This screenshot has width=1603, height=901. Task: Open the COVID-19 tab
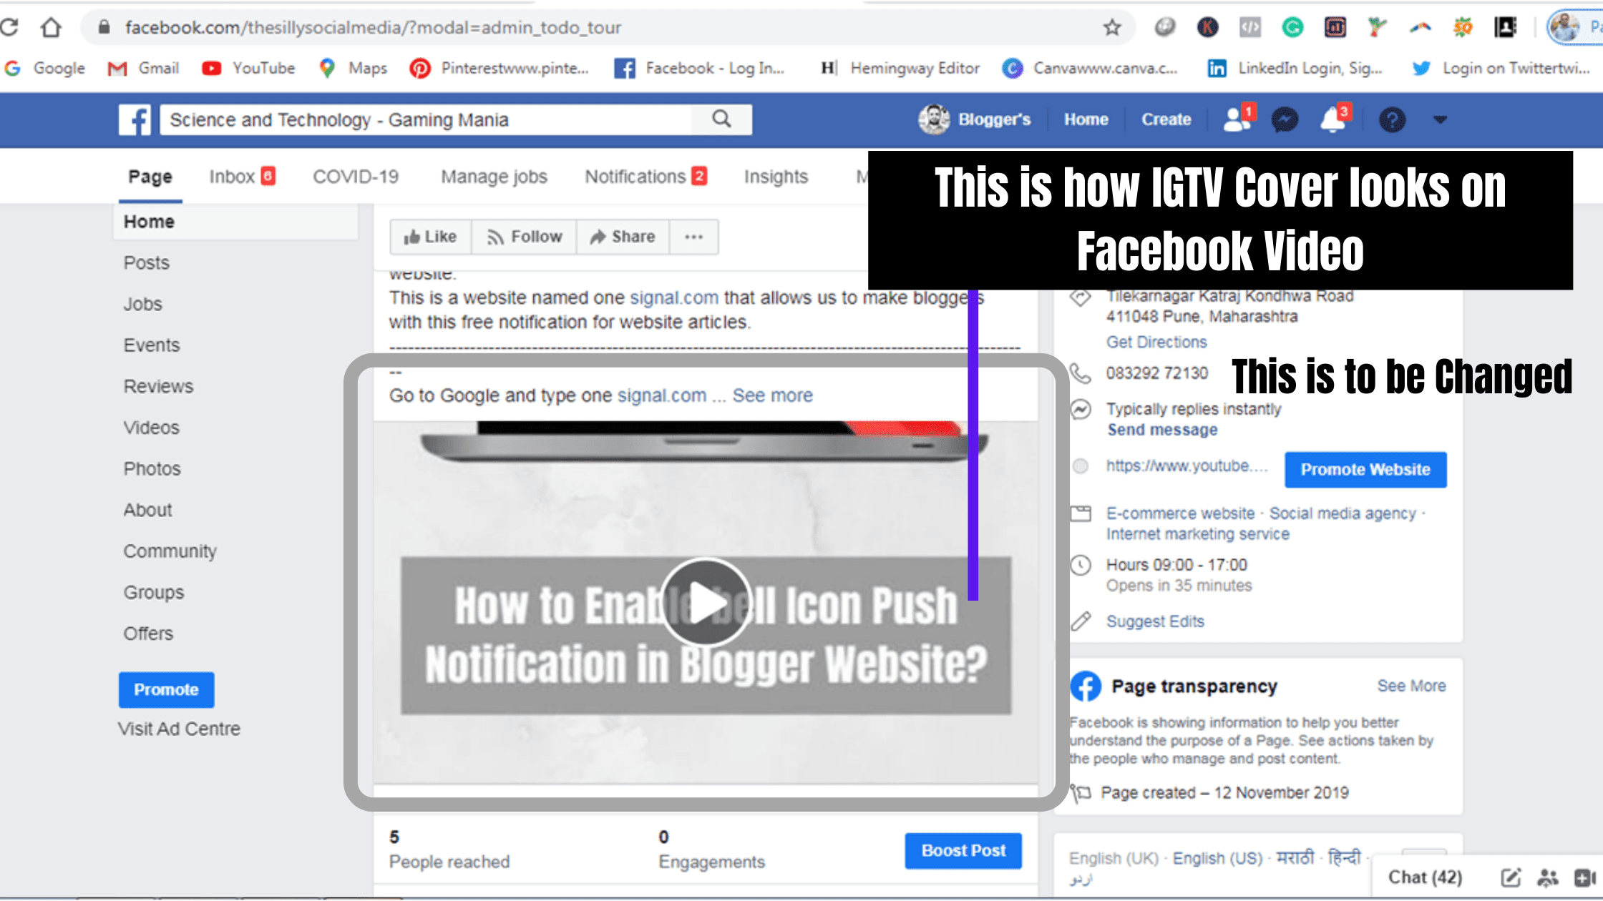click(x=356, y=177)
